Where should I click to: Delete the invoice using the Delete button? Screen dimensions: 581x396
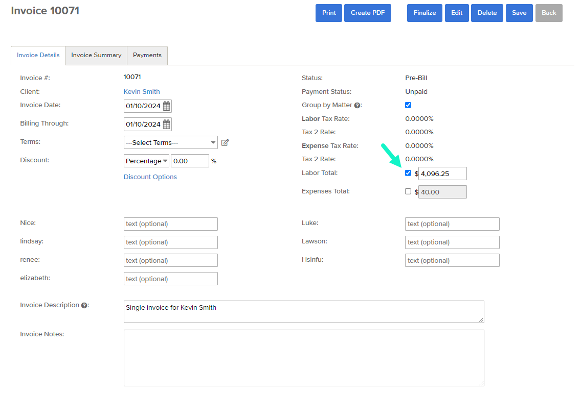point(487,13)
